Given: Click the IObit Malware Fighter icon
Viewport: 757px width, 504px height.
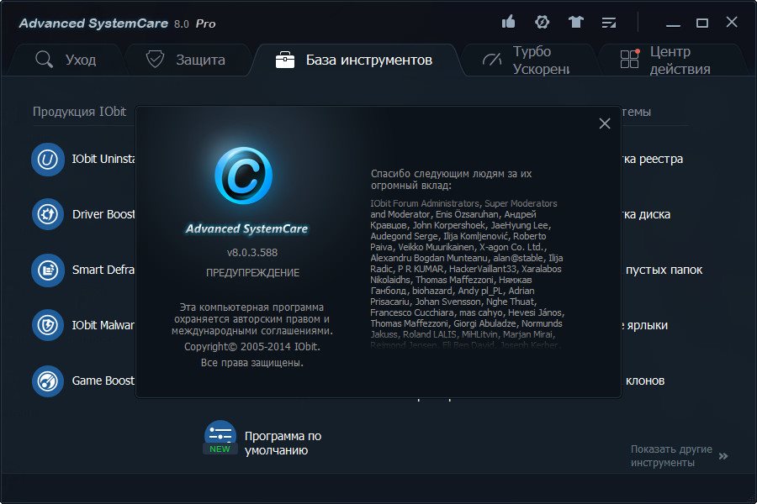Looking at the screenshot, I should (48, 325).
